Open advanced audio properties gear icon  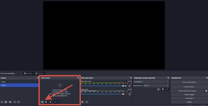(83, 102)
